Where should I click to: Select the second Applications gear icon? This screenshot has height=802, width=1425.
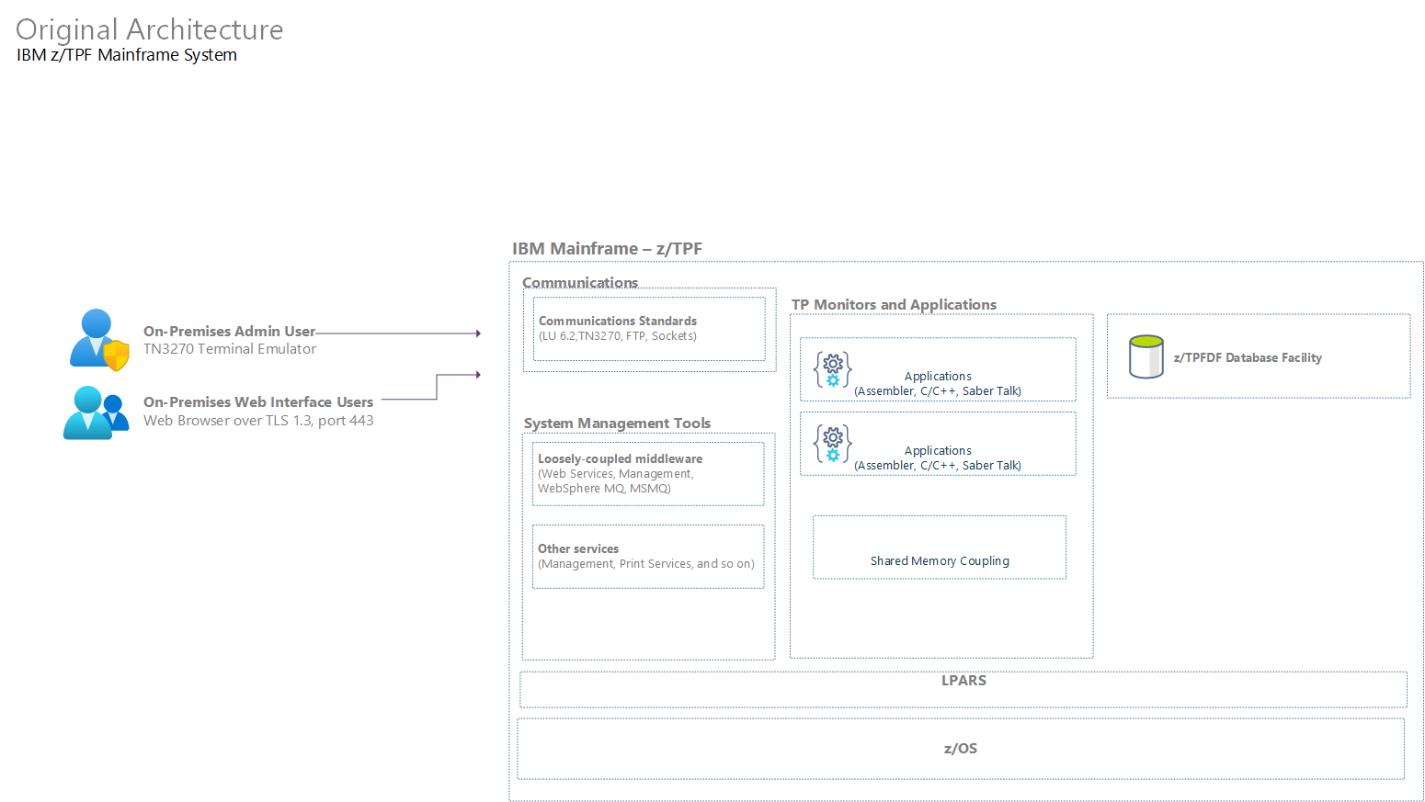[833, 444]
